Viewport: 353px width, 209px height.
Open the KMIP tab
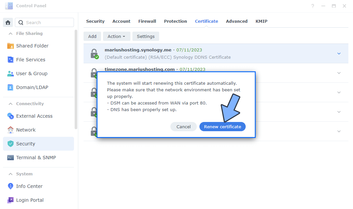pos(262,21)
